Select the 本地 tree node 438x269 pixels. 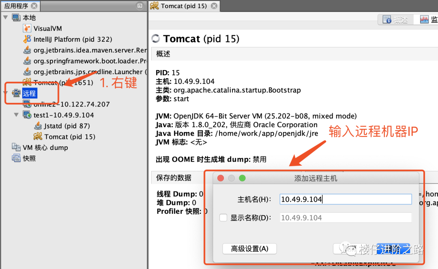[x=29, y=17]
